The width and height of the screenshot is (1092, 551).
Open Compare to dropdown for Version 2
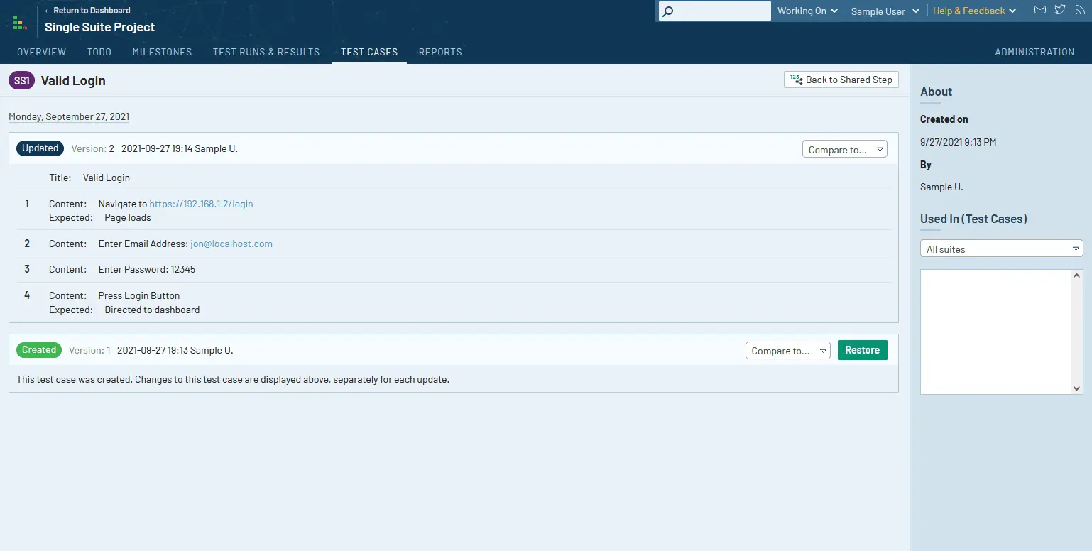click(x=844, y=149)
